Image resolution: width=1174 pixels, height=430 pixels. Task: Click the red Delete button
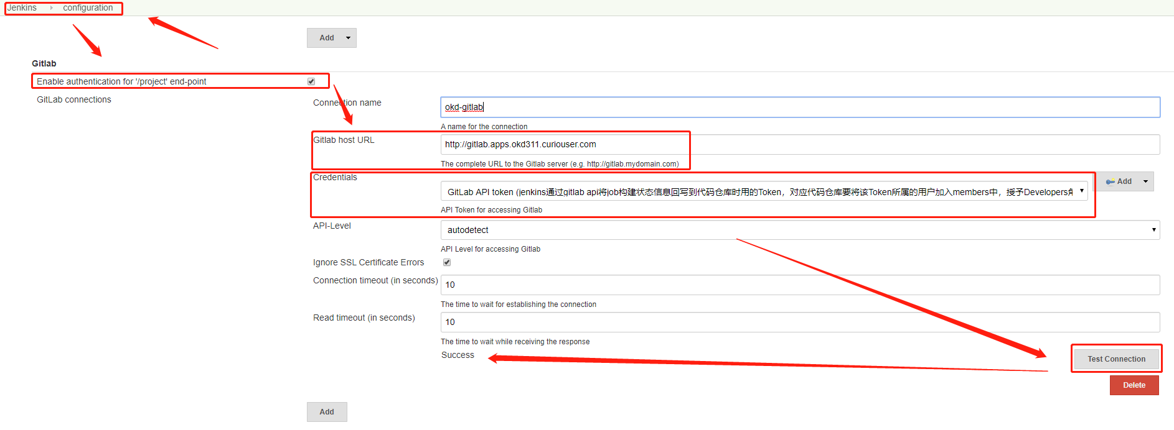[1134, 385]
